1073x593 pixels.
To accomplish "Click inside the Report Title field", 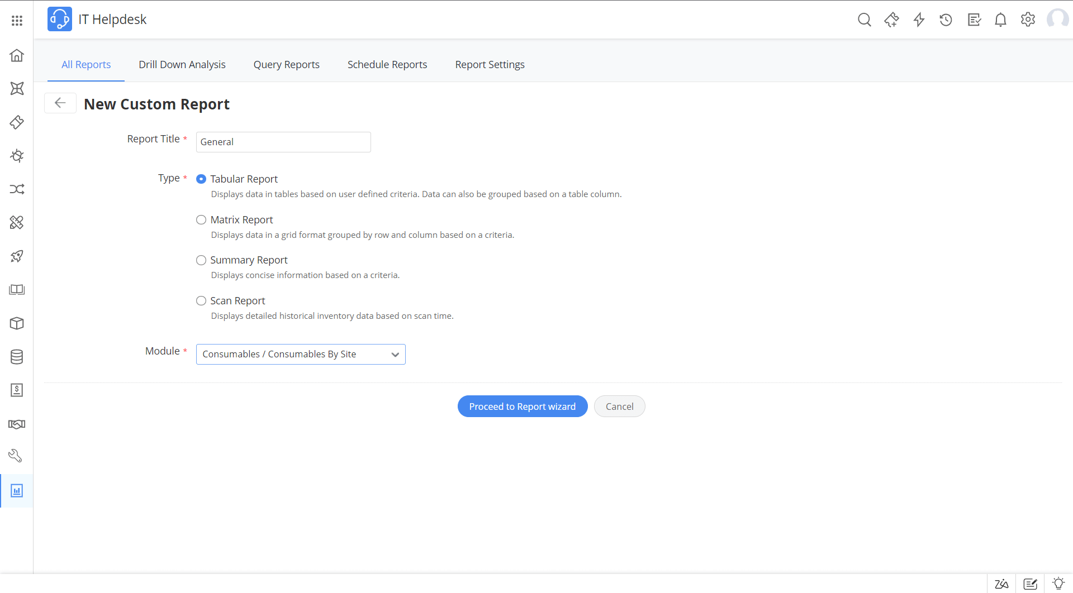I will [x=283, y=142].
